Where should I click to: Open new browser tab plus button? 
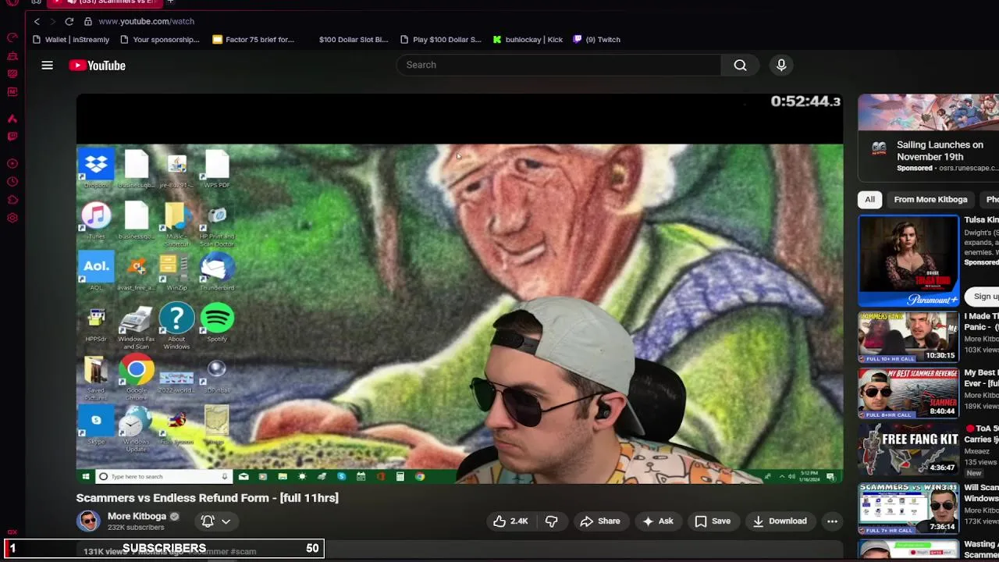tap(170, 2)
